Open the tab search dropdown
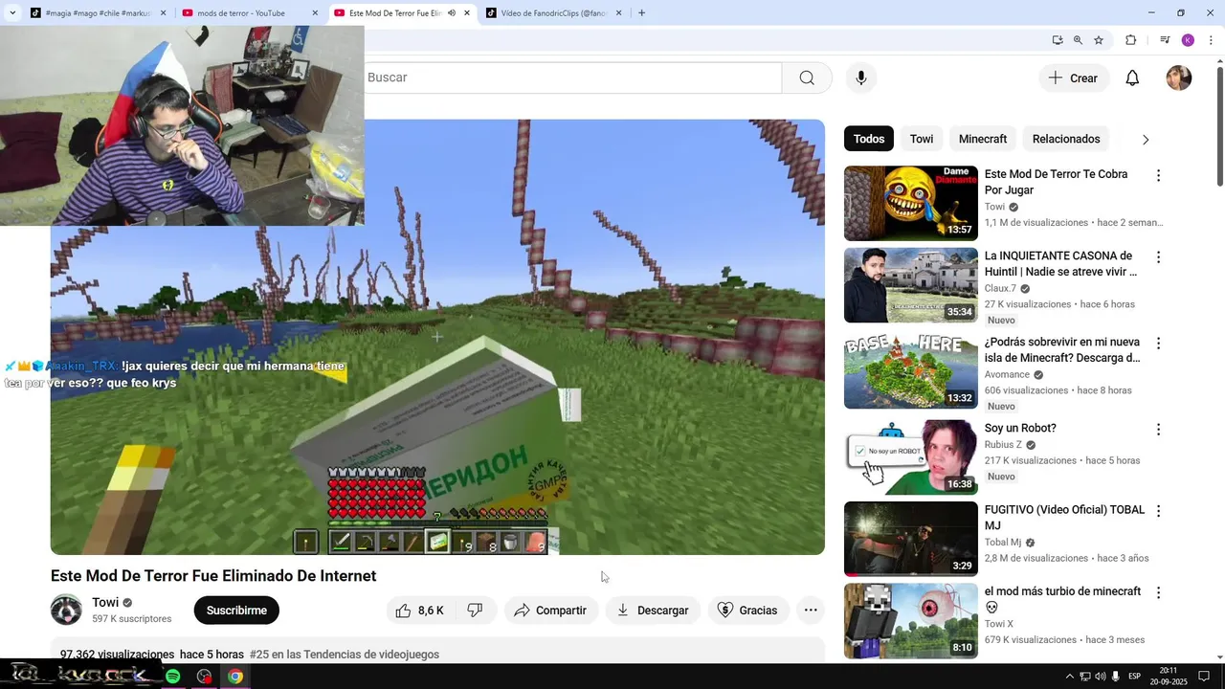Image resolution: width=1225 pixels, height=689 pixels. click(12, 13)
